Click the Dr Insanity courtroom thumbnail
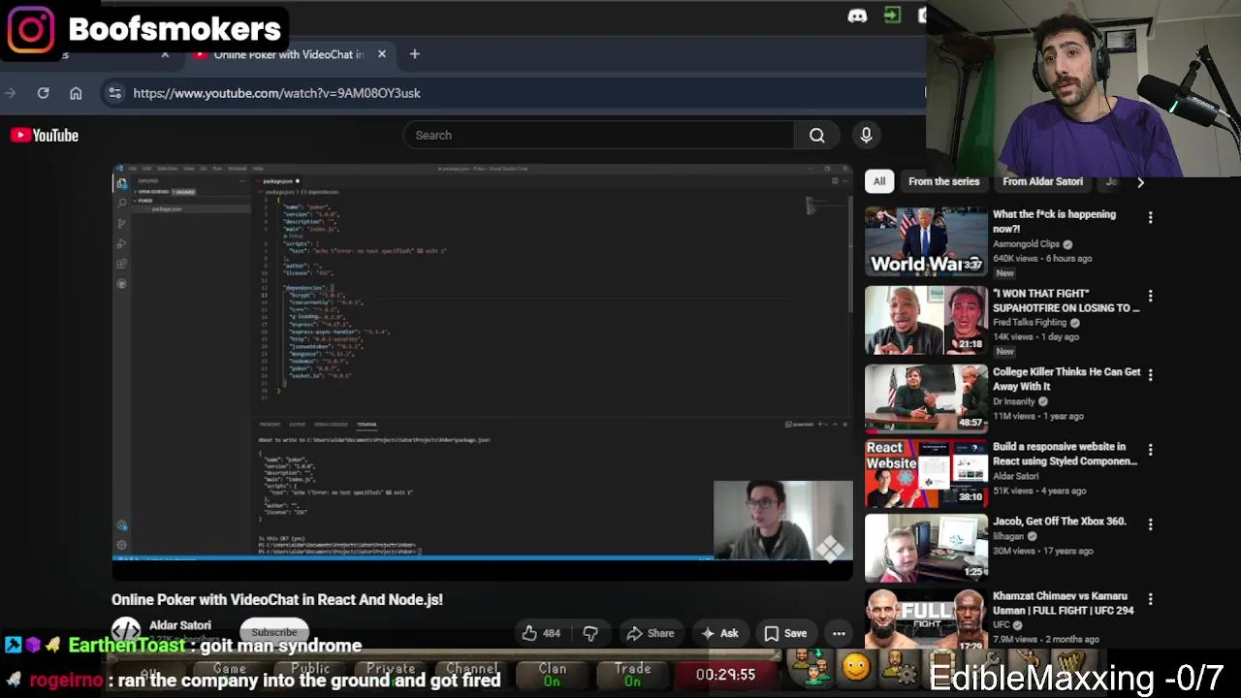Image resolution: width=1241 pixels, height=698 pixels. click(x=926, y=397)
